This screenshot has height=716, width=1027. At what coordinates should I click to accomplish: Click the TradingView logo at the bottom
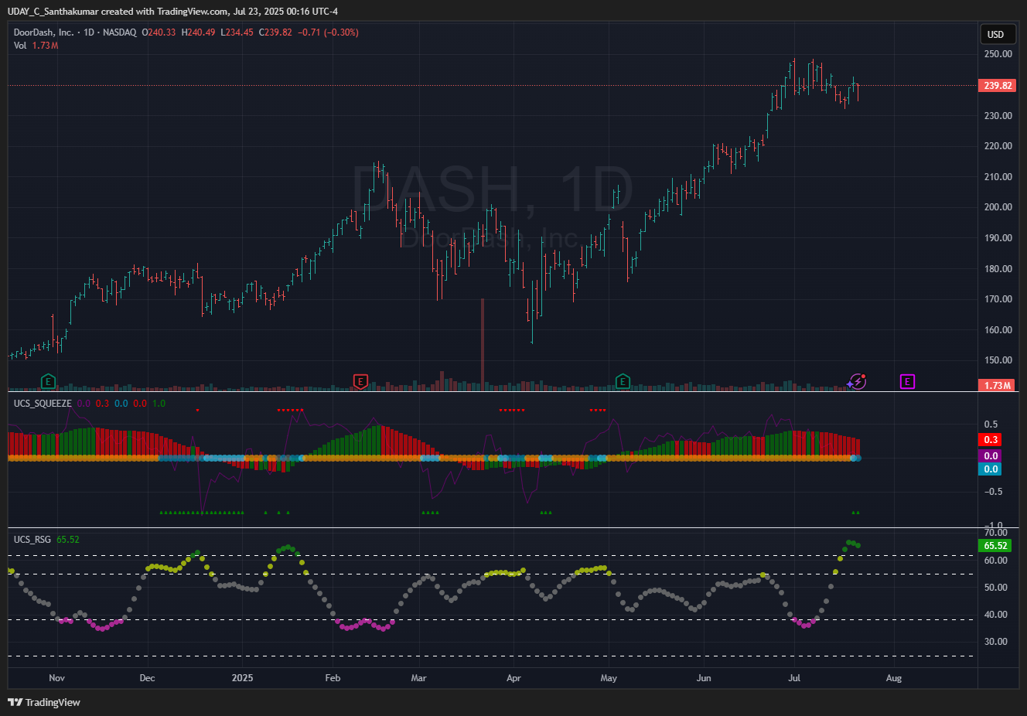(x=44, y=702)
